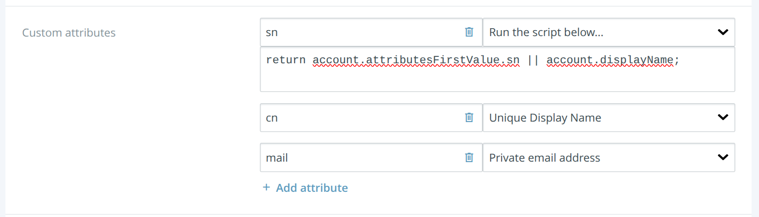Viewport: 759px width, 217px height.
Task: Focus the sn attribute name field
Action: click(361, 33)
